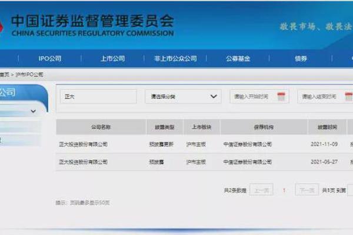Screen dimensions: 353x235
Task: Open the 非上市公众公司 navigation tab
Action: [x=175, y=59]
